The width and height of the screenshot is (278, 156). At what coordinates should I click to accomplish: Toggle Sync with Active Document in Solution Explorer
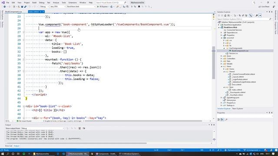pyautogui.click(x=240, y=16)
